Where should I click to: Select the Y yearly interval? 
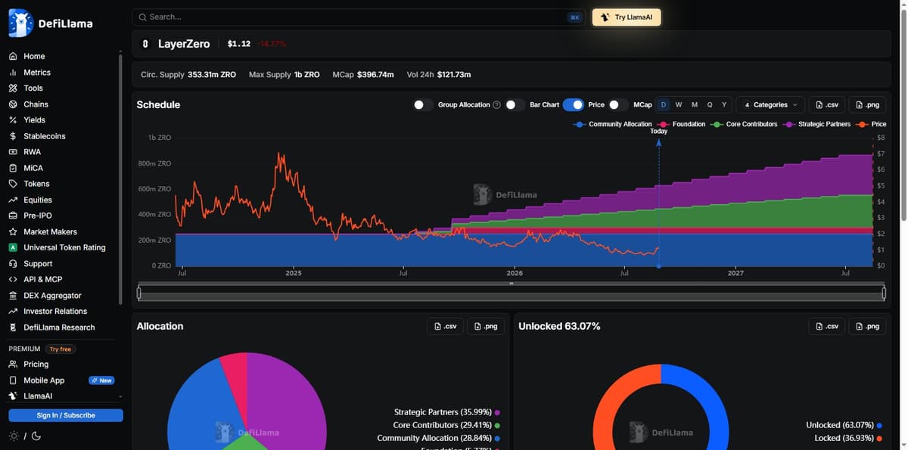point(724,105)
